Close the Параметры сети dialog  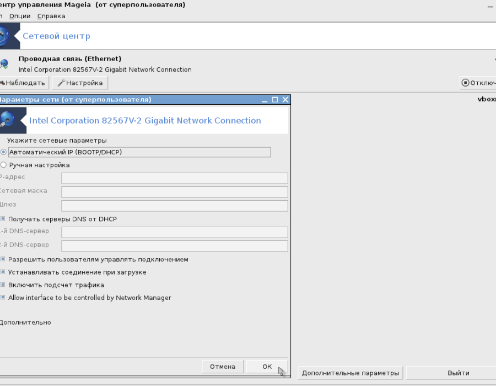[285, 100]
